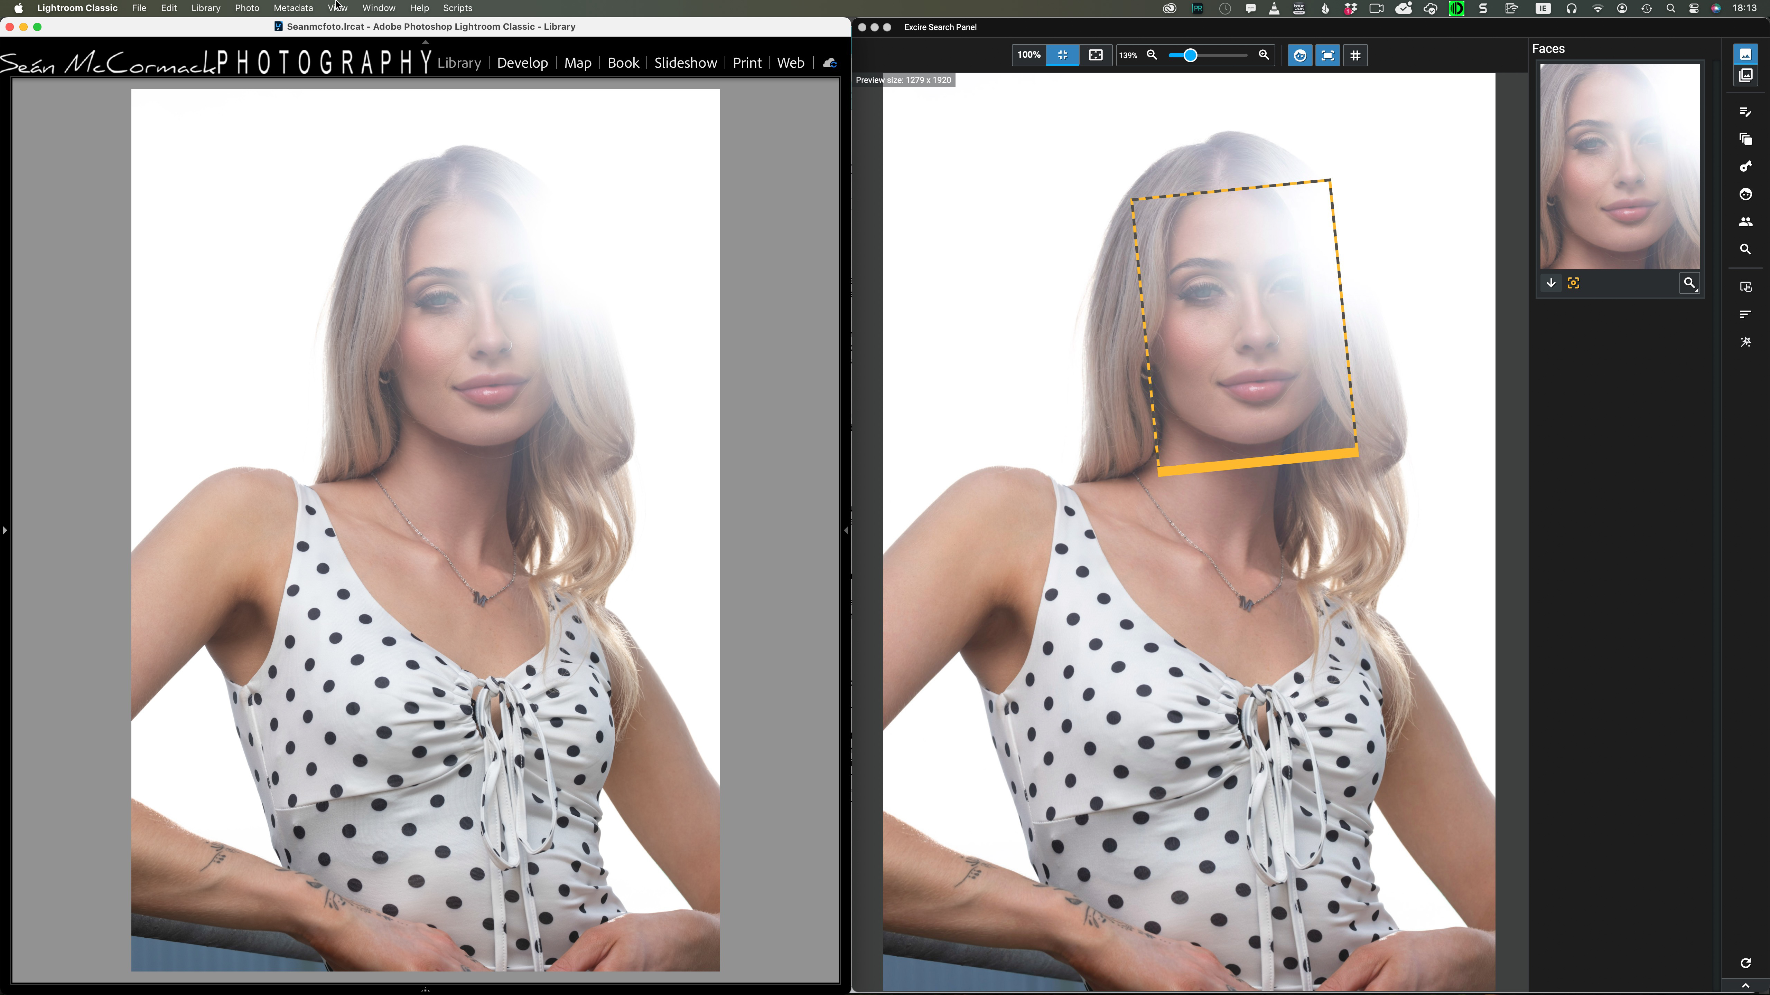Expand the bottom filmstrip arrow in Lightroom
This screenshot has height=995, width=1770.
coord(425,989)
